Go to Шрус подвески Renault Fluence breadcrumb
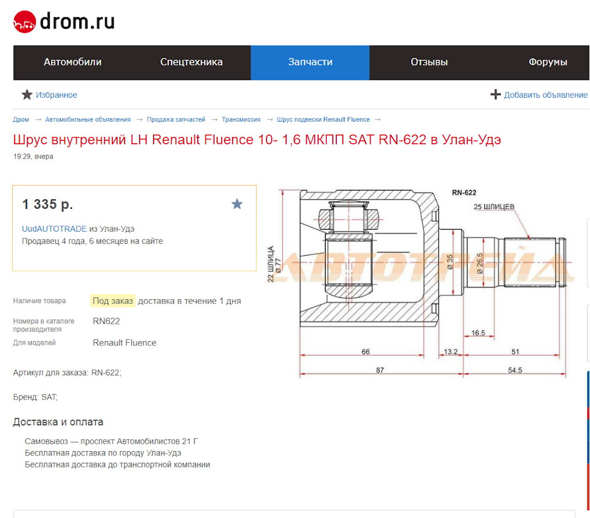Image resolution: width=590 pixels, height=518 pixels. pyautogui.click(x=323, y=119)
